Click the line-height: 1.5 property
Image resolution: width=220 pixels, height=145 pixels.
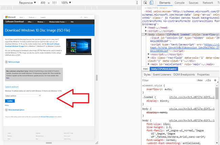[159, 127]
